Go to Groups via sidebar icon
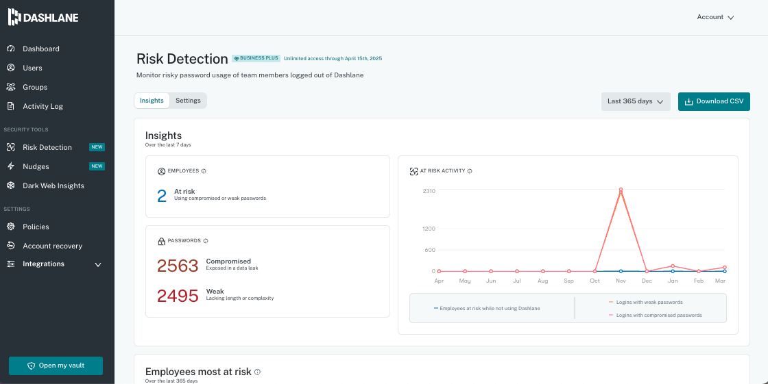The image size is (768, 384). point(11,87)
